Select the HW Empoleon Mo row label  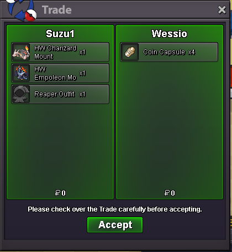(55, 73)
